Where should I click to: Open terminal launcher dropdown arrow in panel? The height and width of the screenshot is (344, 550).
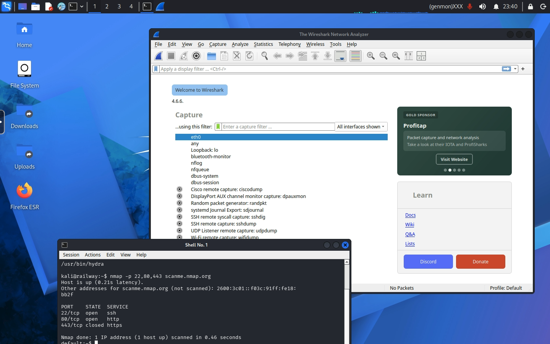click(82, 6)
